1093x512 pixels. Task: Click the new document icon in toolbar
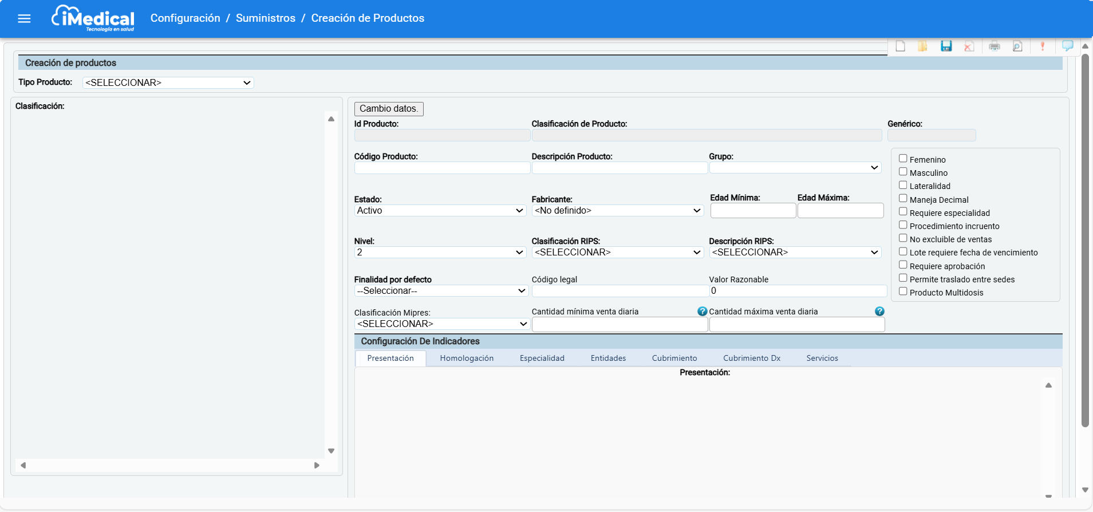click(x=901, y=46)
